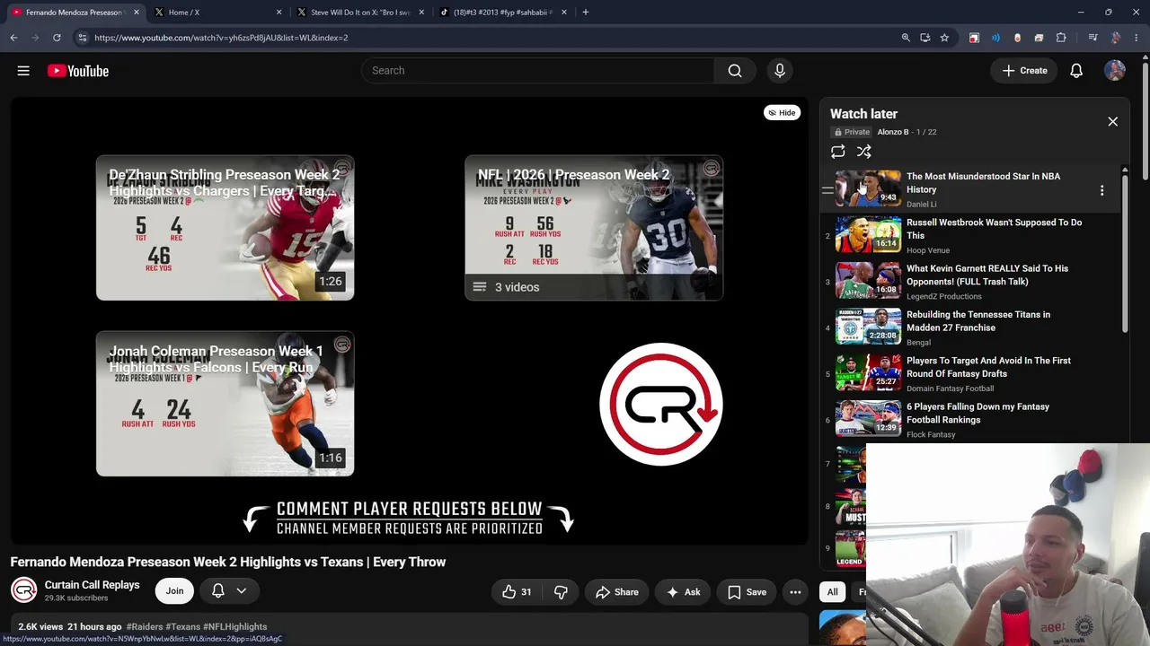Toggle loop playlist in Watch later
This screenshot has height=646, width=1150.
[838, 152]
